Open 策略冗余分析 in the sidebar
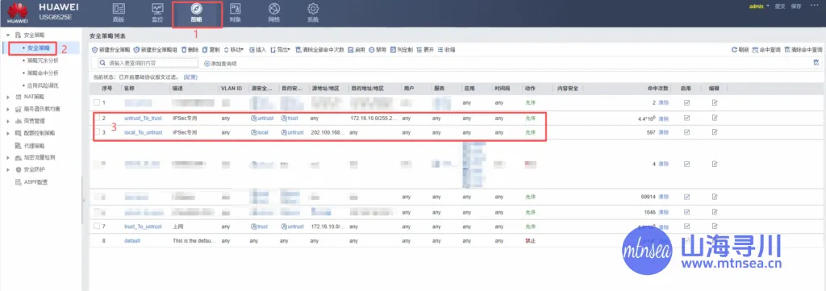 tap(43, 60)
